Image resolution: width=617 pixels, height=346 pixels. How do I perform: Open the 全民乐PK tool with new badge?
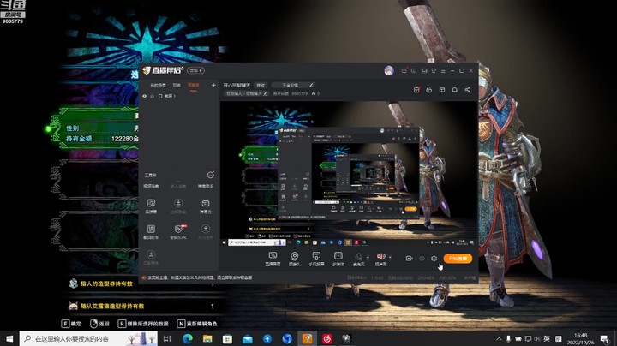click(178, 232)
